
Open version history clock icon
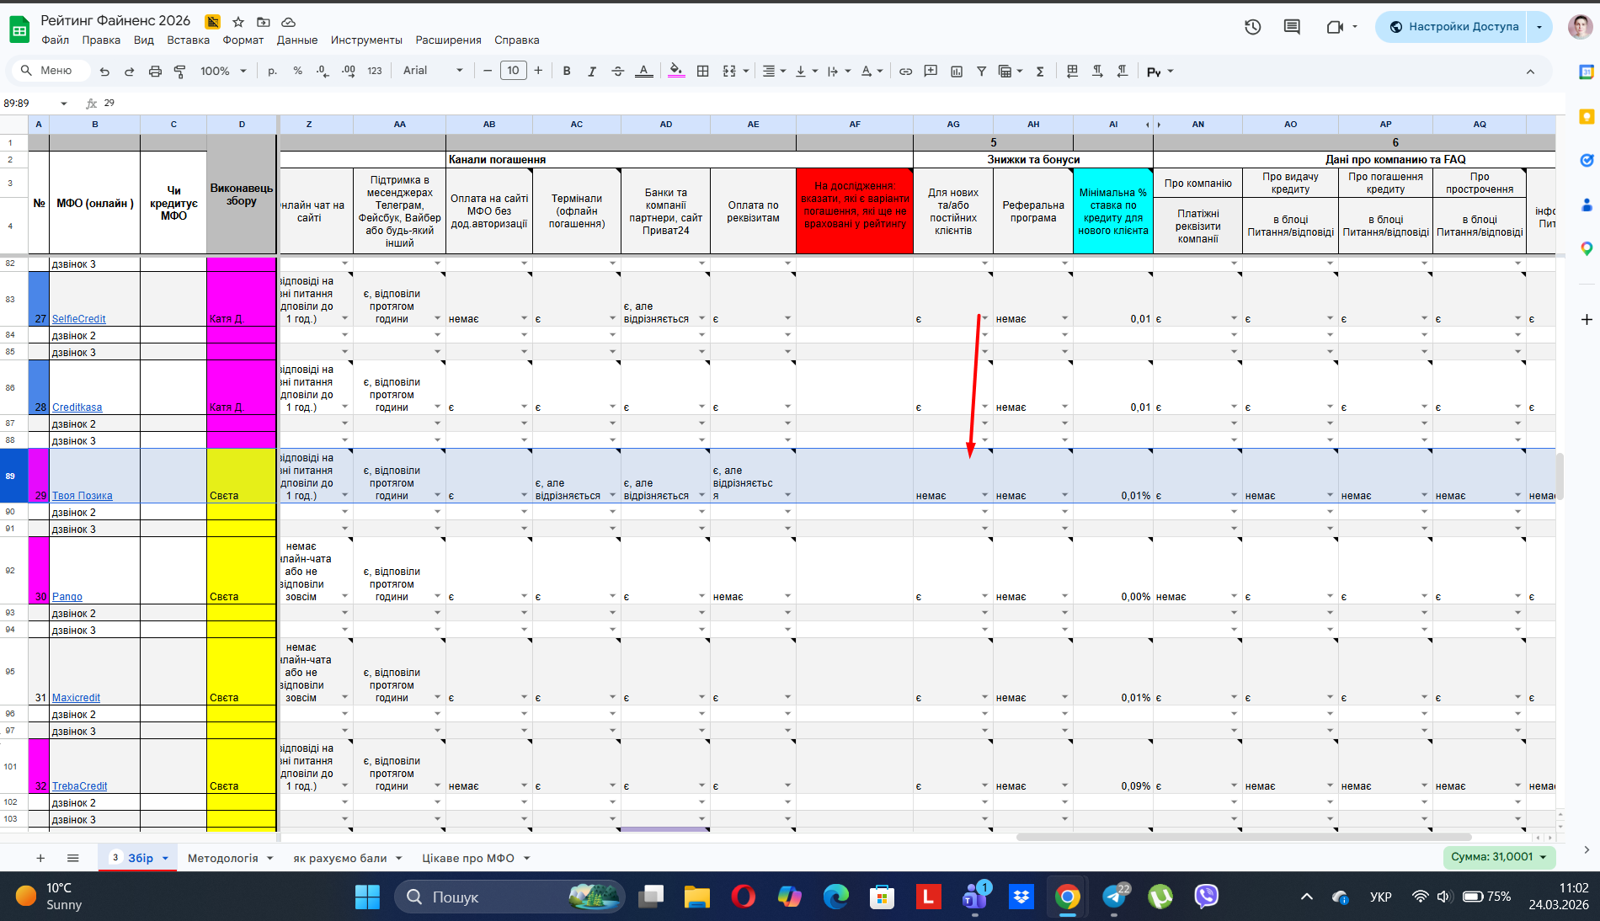tap(1253, 27)
